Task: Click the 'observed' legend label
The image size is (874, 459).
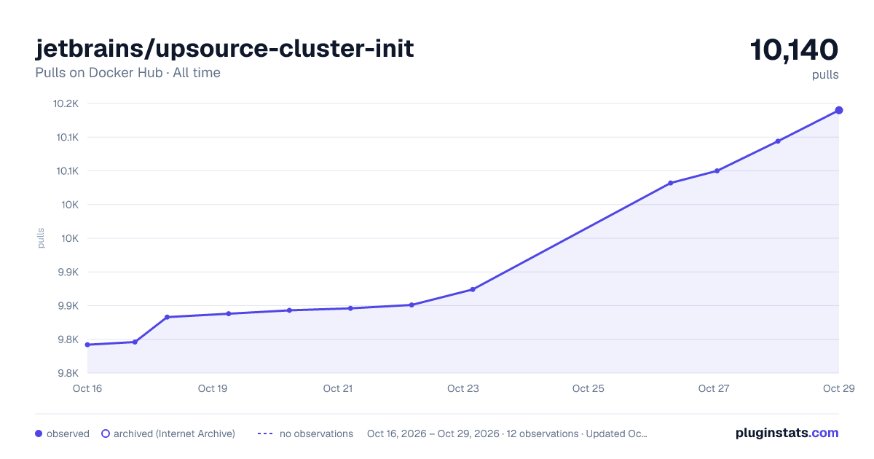Action: point(68,433)
